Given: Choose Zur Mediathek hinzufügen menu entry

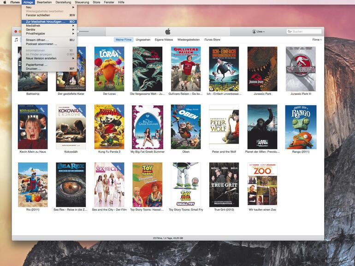Looking at the screenshot, I should (x=49, y=22).
